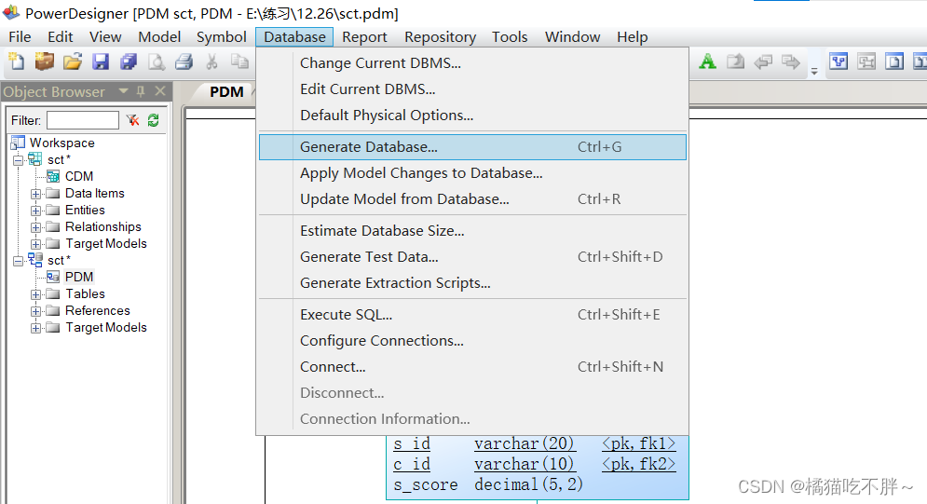
Task: Click Configure Connections menu entry
Action: click(x=381, y=341)
